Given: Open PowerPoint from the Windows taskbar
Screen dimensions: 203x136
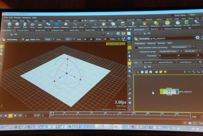Looking at the screenshot, I should pos(108,127).
